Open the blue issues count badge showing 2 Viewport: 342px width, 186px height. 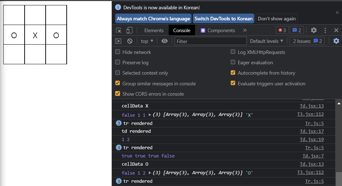tap(297, 30)
